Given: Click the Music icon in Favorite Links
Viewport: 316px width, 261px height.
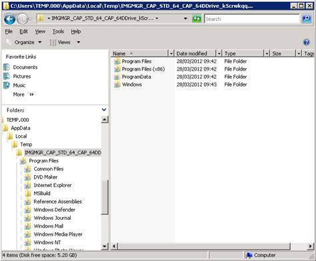Looking at the screenshot, I should pyautogui.click(x=7, y=85).
